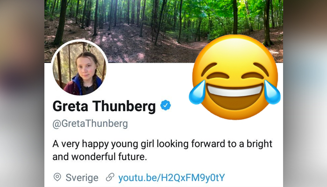Viewport: 327px width, 187px height.
Task: Click the words "and wonderful future" in bio
Action: 99,157
